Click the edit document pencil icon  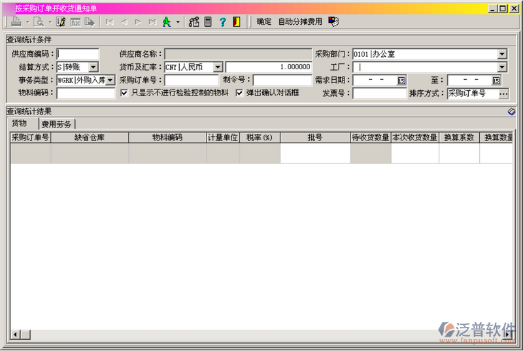[x=61, y=22]
